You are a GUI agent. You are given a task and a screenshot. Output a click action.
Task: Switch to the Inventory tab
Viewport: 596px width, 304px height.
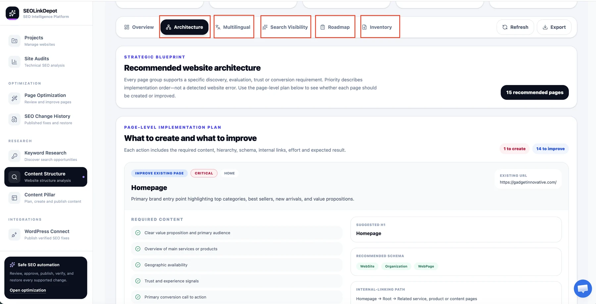[377, 27]
